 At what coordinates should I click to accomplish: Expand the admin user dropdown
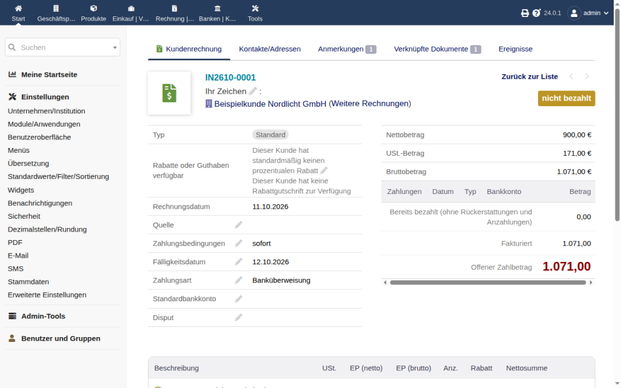click(588, 13)
